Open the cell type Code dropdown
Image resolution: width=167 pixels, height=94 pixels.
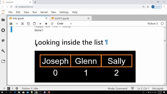coord(64,23)
